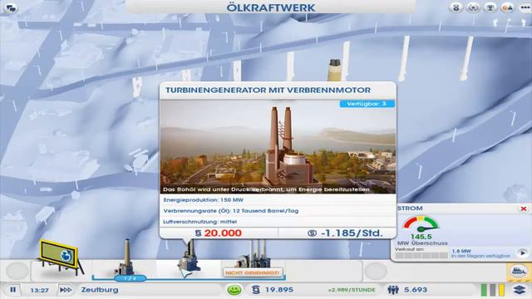532x299 pixels.
Task: View hourly income +2.989/STUNDE
Action: pos(352,290)
